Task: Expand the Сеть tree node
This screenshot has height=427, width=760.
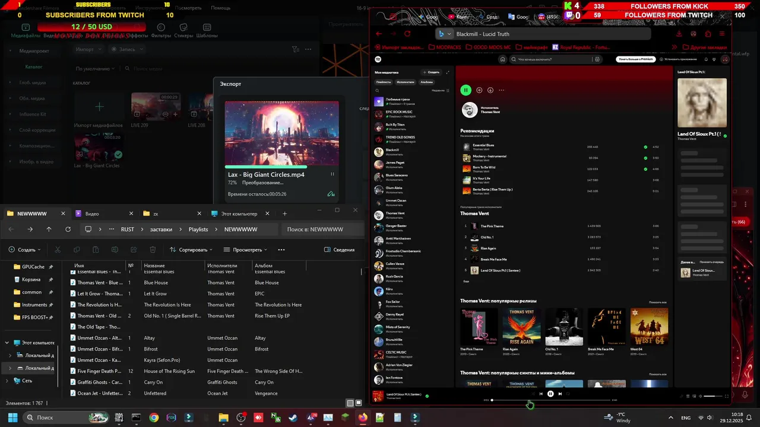Action: pos(7,381)
